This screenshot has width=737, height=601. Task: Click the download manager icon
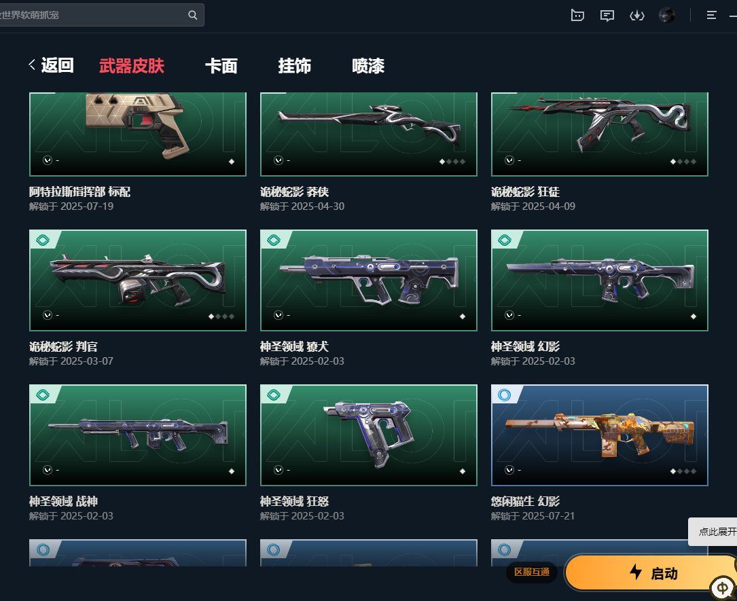pos(637,16)
